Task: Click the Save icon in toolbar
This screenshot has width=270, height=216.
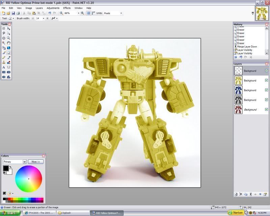Action: (x=13, y=13)
